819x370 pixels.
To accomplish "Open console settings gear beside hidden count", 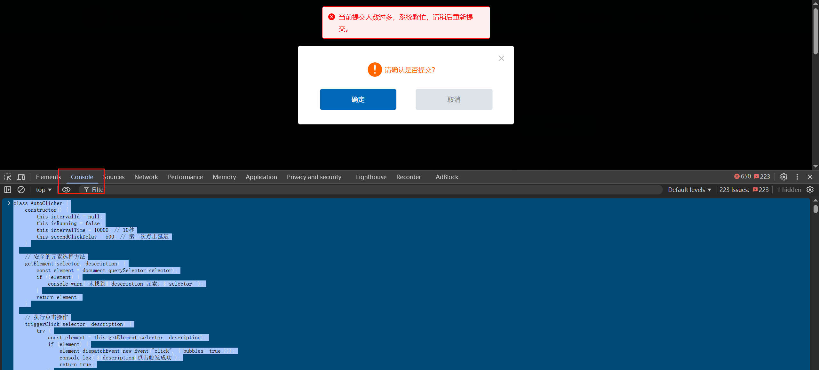I will [810, 190].
